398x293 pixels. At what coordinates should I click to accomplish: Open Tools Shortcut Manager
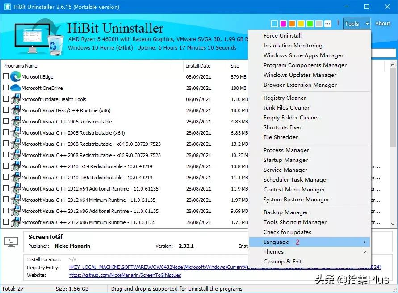[310, 222]
